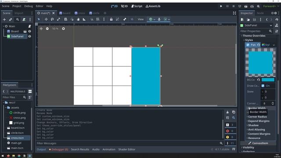This screenshot has width=281, height=158.
Task: Open the Animation bottom panel
Action: click(109, 149)
